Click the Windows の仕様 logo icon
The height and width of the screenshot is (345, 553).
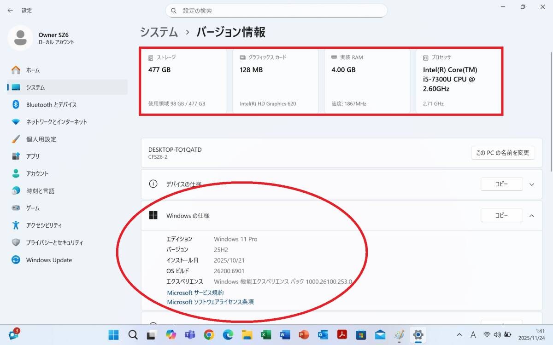(153, 215)
